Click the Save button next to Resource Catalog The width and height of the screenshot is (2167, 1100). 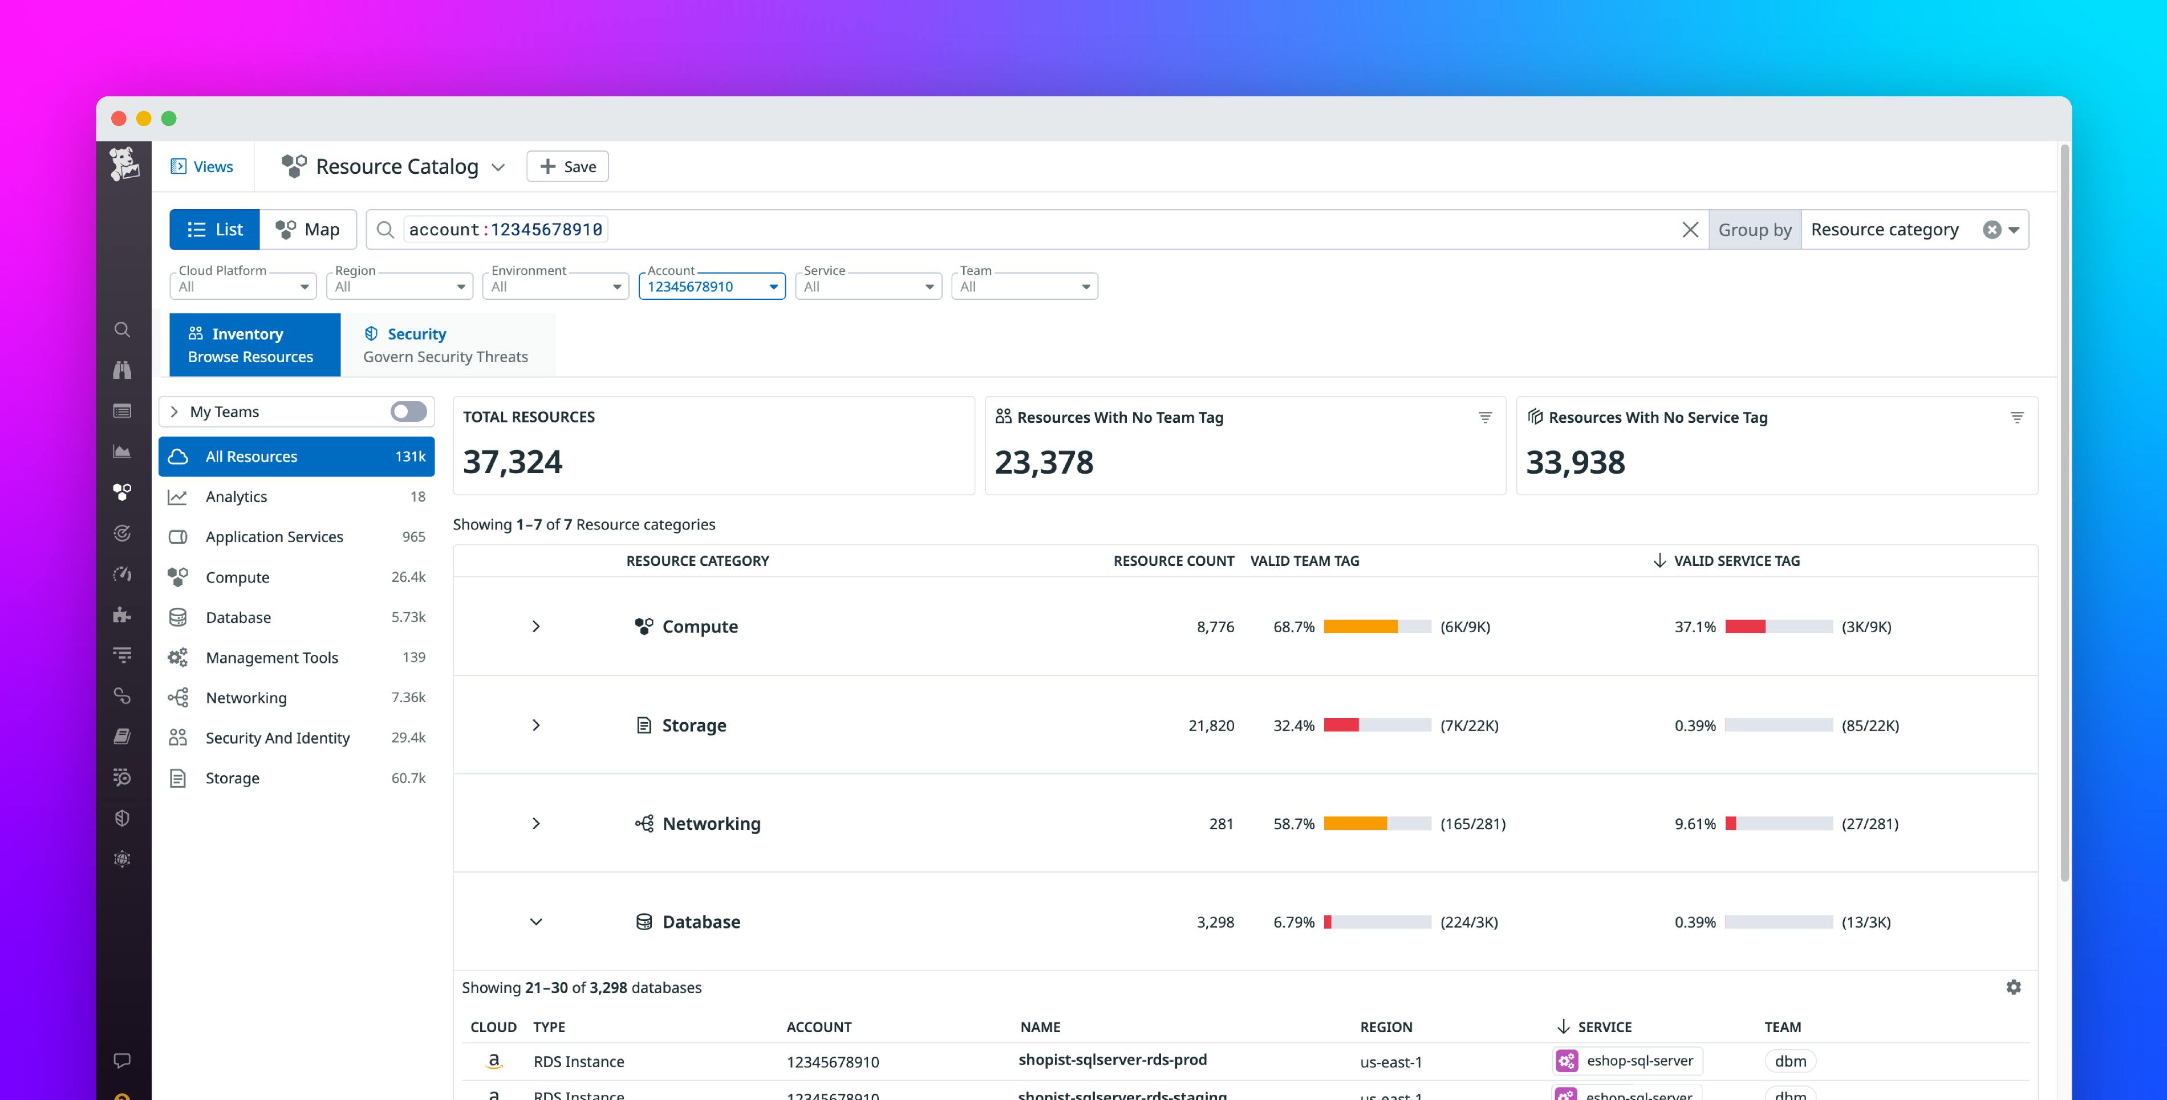click(x=567, y=166)
